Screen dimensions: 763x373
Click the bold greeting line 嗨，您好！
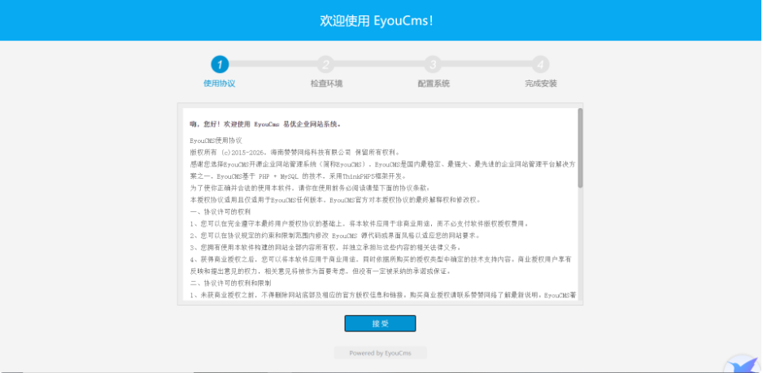[266, 124]
